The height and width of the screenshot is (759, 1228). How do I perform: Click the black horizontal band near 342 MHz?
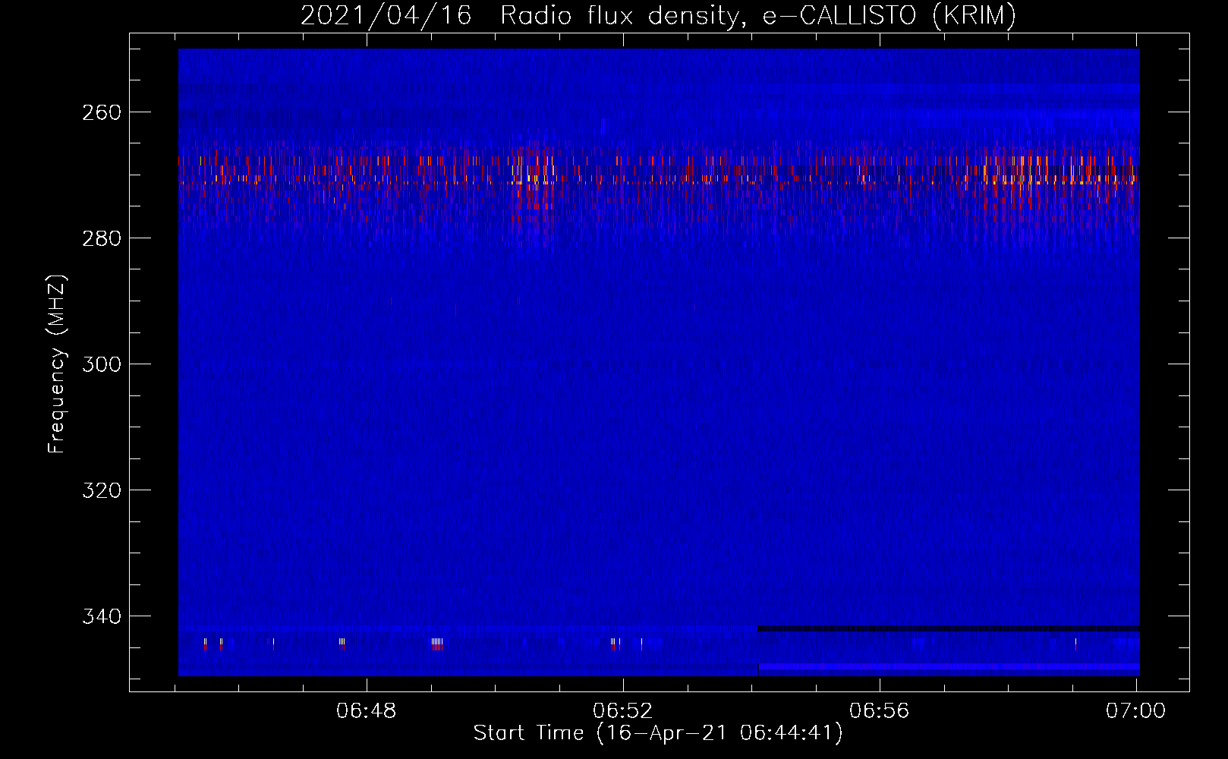[x=948, y=628]
